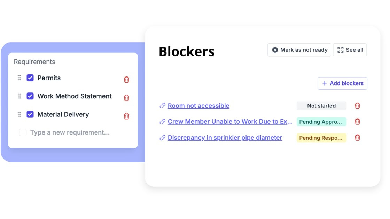Image resolution: width=390 pixels, height=219 pixels.
Task: Click the Pending Respo... status badge
Action: (321, 138)
